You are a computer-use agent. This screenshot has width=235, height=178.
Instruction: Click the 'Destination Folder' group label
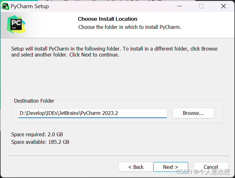34,101
